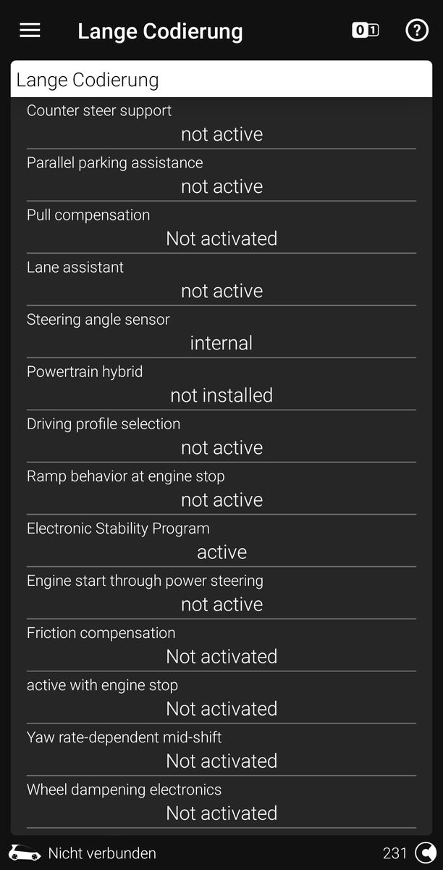Screen dimensions: 443x870
Task: Tap the 'Nicht verbunden' connection status text
Action: coord(102,853)
